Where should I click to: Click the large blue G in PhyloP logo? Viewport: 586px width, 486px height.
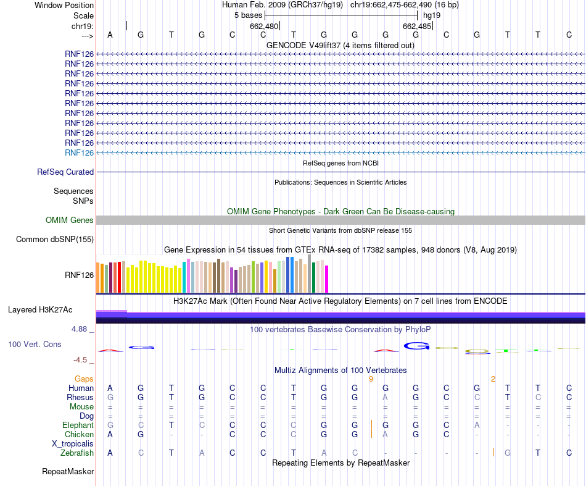point(416,346)
